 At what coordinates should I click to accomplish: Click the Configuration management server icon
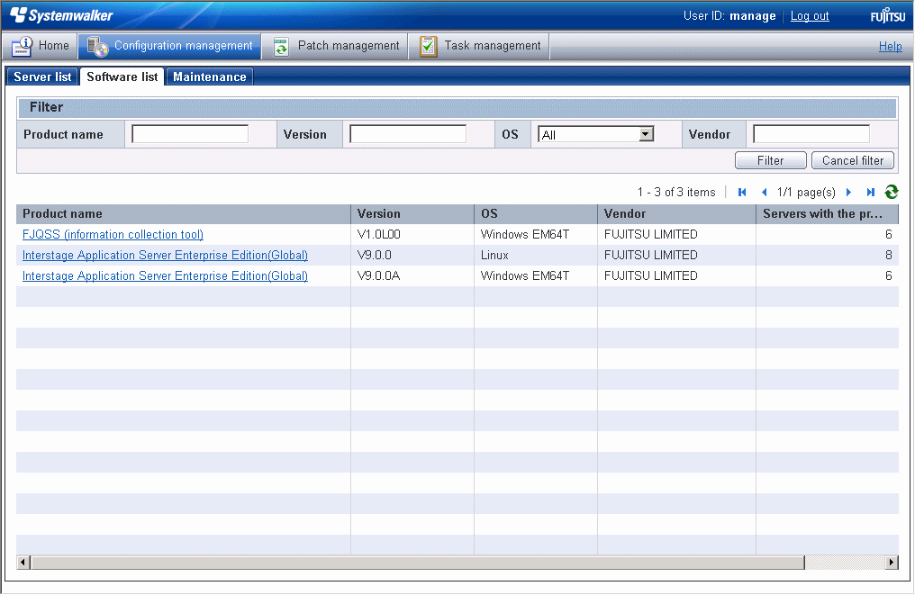(97, 46)
